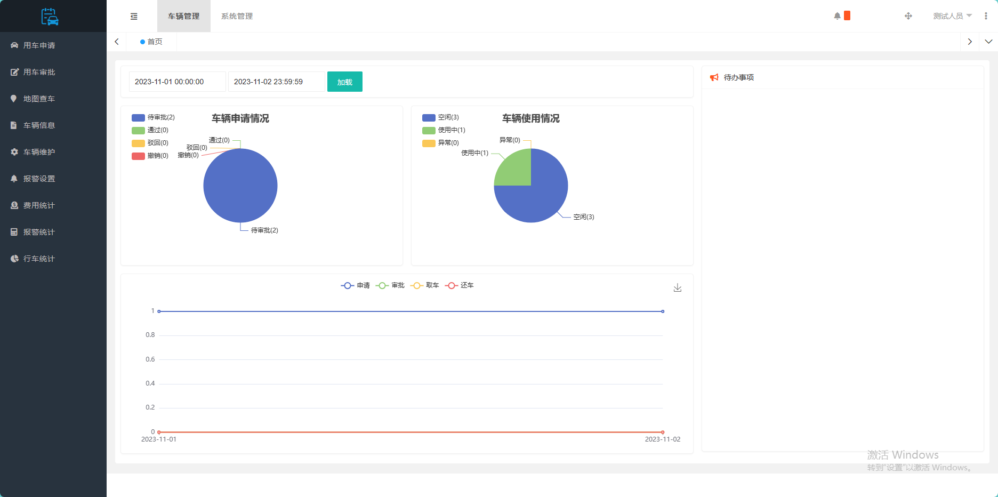Click the 空闲(3) pie label

(x=584, y=217)
